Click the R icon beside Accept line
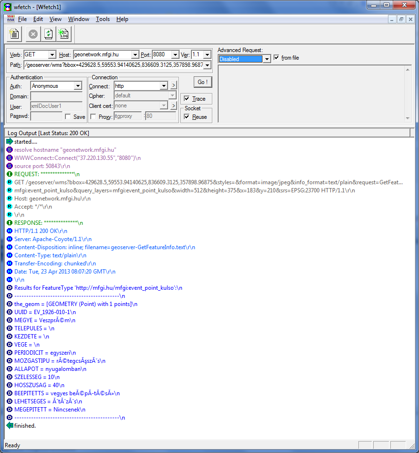The width and height of the screenshot is (419, 453). [x=10, y=207]
